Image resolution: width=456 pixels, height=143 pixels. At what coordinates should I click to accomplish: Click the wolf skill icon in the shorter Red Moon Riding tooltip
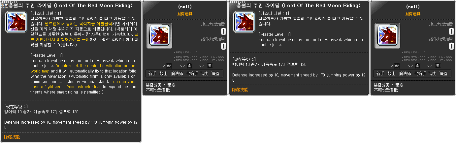[x=244, y=22]
